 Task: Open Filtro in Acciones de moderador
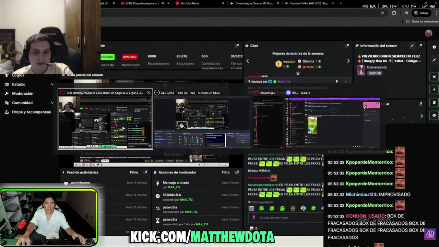(225, 173)
